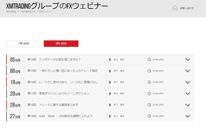
Task: Click the presenter icon in 第15回 row
Action: 110,71
